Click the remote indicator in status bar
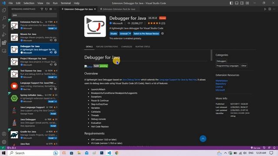The width and height of the screenshot is (278, 156). [x=3, y=148]
